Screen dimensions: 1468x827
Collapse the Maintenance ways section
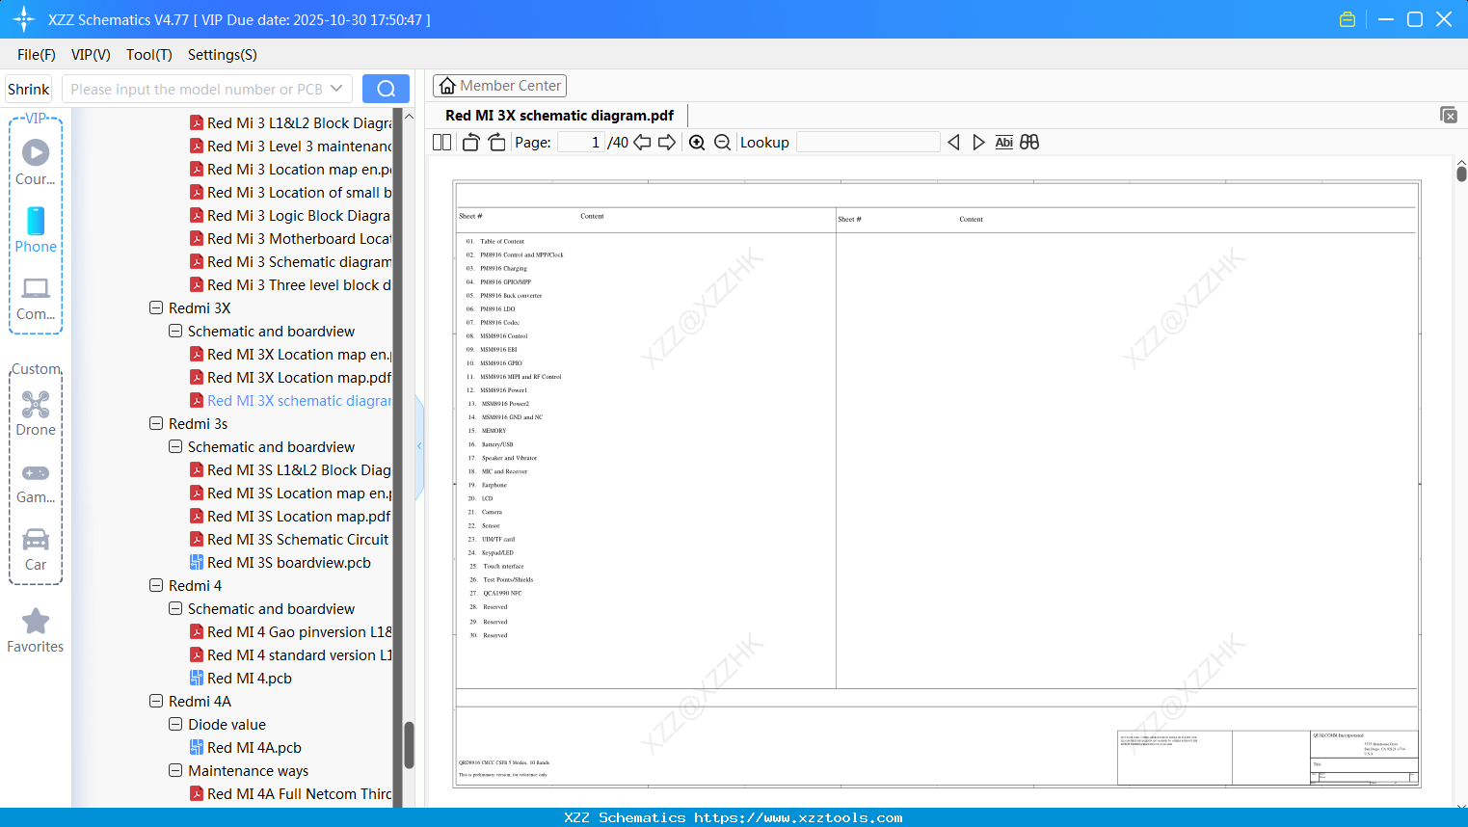point(174,770)
